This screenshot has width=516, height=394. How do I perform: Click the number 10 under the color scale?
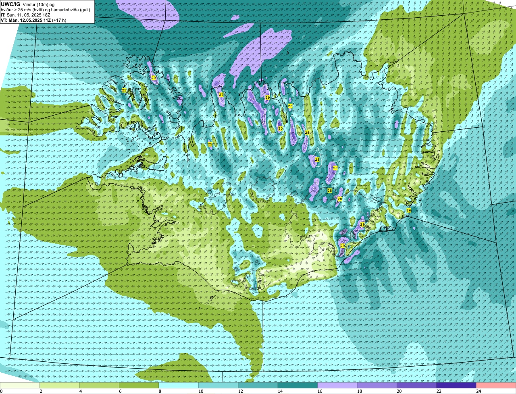200,391
